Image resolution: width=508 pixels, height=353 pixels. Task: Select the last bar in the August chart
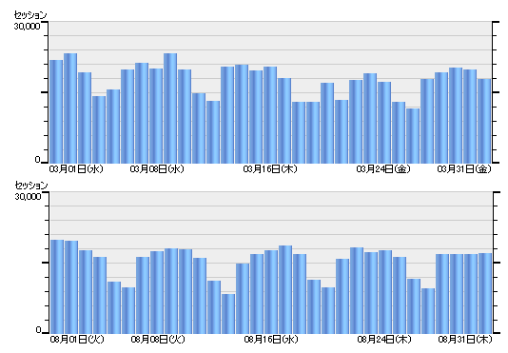(x=485, y=293)
